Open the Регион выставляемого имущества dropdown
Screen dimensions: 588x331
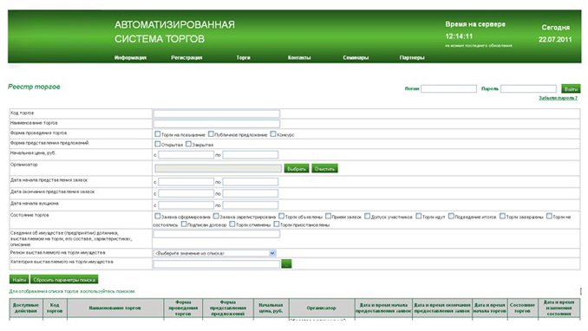click(x=215, y=253)
